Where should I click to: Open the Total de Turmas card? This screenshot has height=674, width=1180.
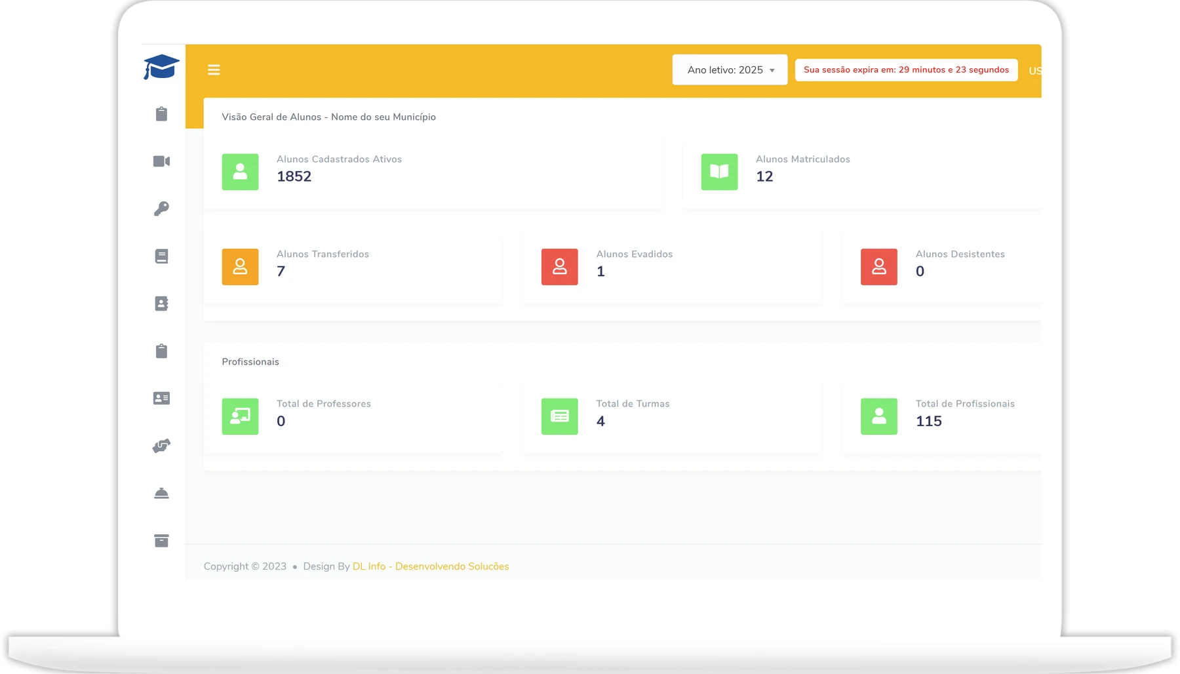[x=672, y=417]
